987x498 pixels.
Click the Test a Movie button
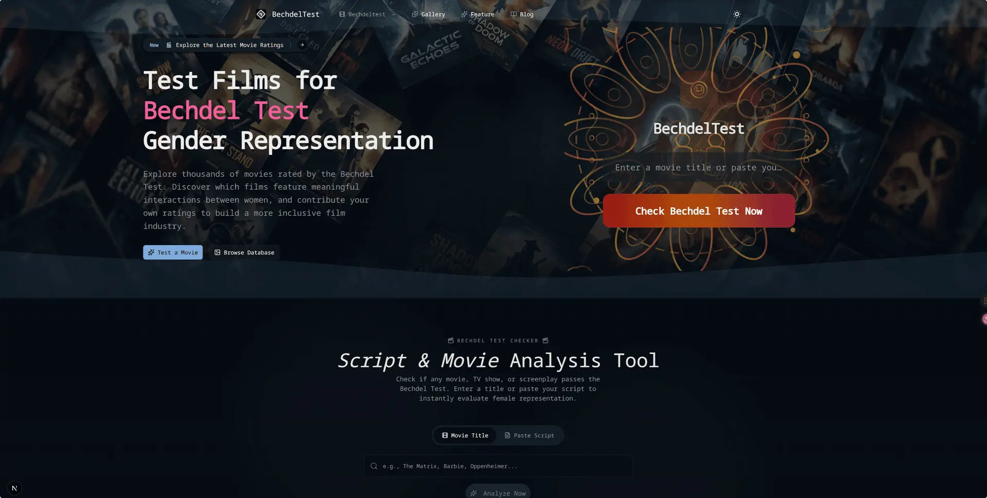173,252
